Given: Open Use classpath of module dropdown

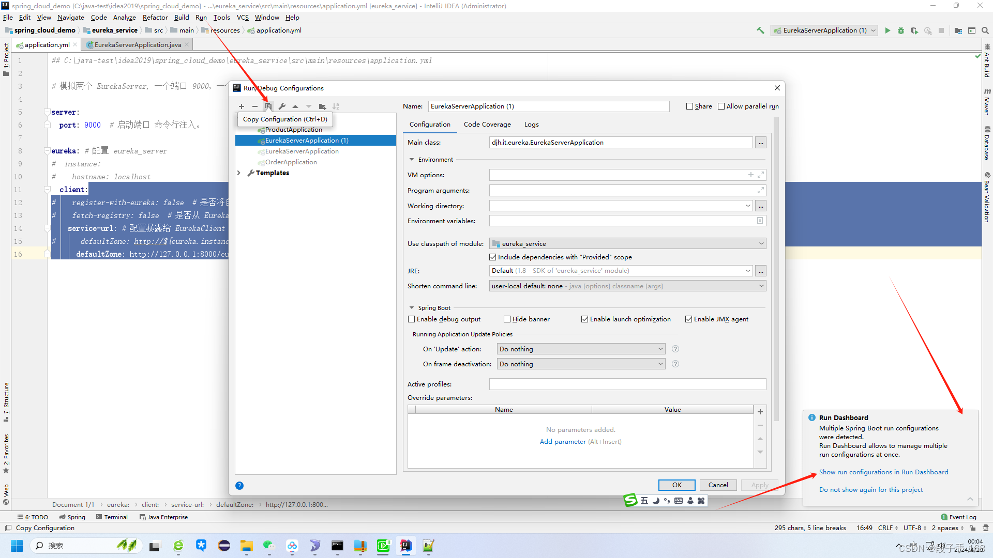Looking at the screenshot, I should tap(628, 243).
